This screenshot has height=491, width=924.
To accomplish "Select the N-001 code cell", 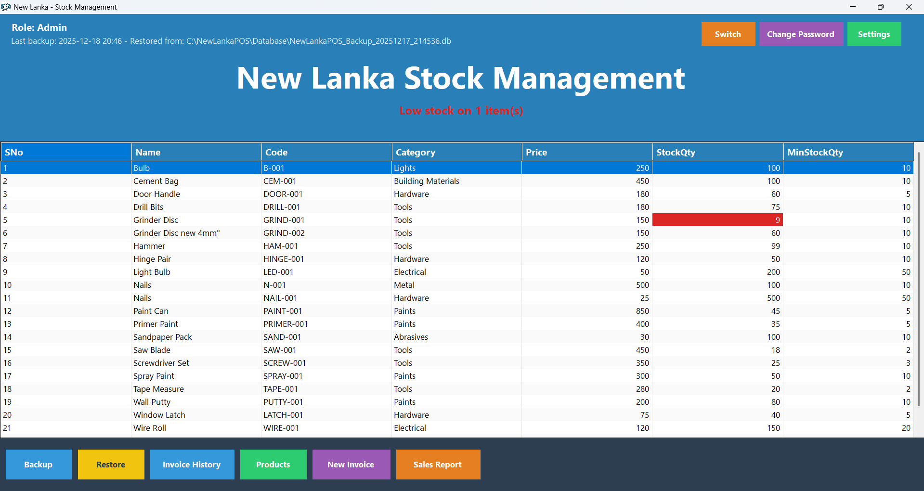I will (327, 285).
